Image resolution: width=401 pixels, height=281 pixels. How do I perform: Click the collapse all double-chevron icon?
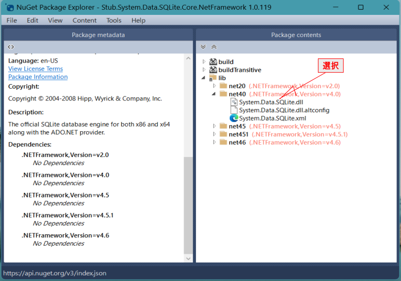pyautogui.click(x=214, y=47)
